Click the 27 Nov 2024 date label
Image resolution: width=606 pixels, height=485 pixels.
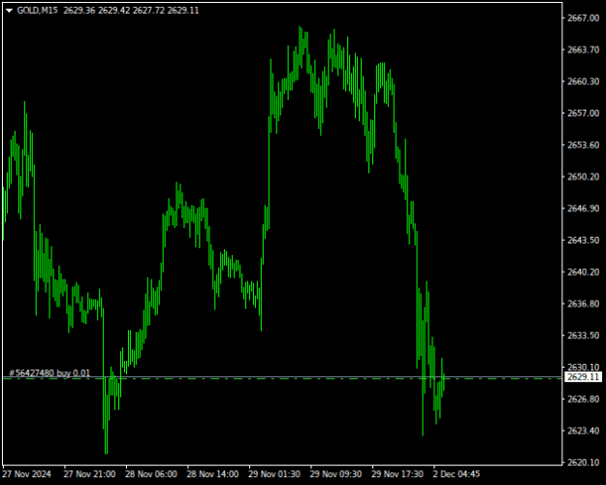(27, 474)
